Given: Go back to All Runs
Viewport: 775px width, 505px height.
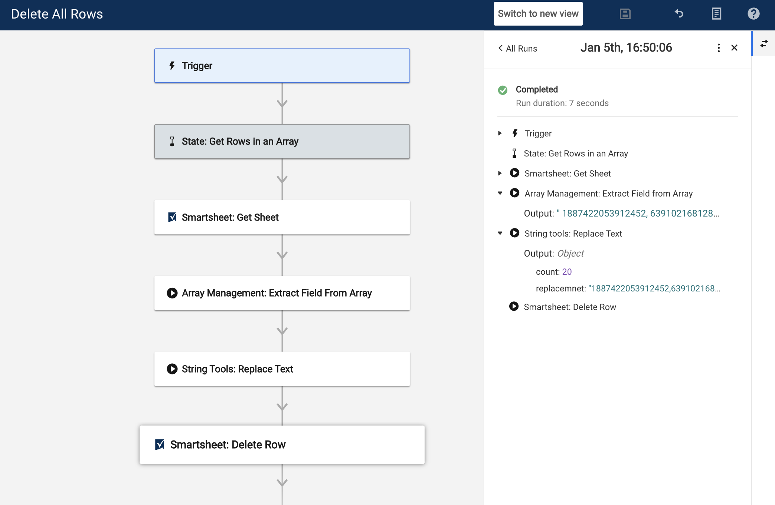Looking at the screenshot, I should [517, 49].
